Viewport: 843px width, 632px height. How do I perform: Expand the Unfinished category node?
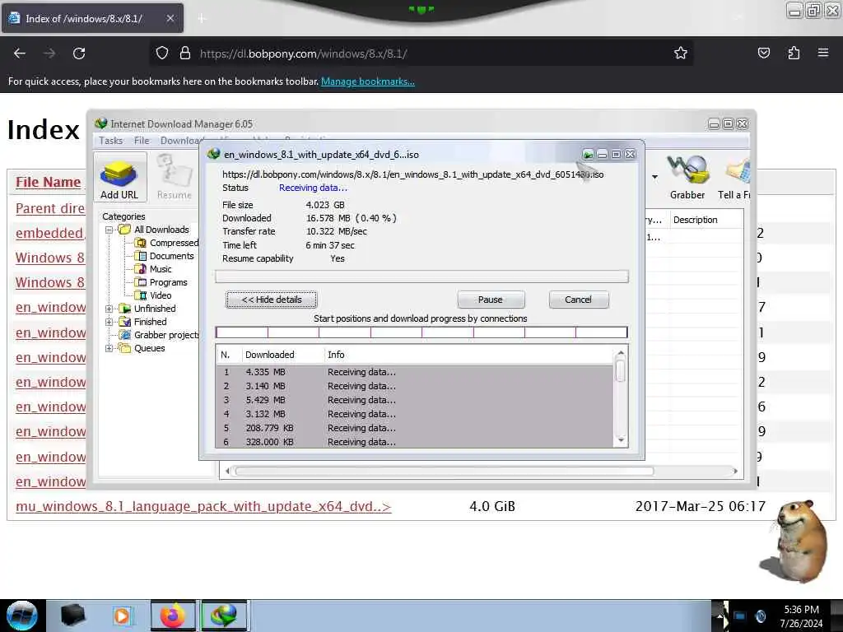[109, 309]
